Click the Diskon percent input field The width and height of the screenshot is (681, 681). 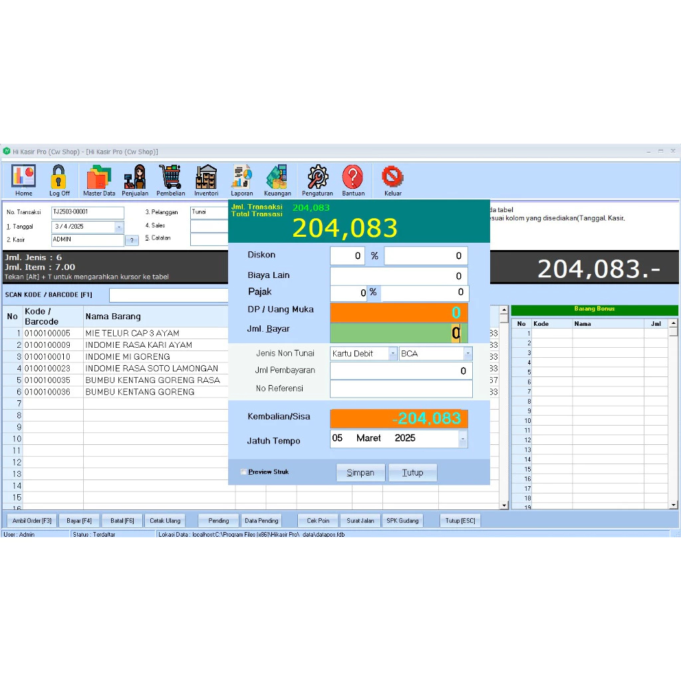(x=347, y=256)
